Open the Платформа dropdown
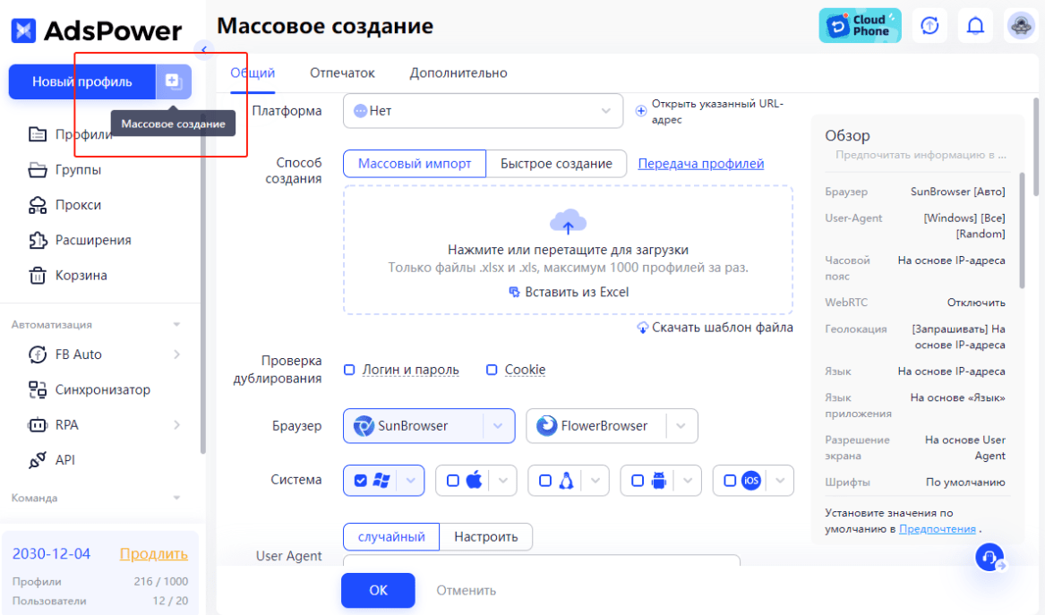 point(484,111)
